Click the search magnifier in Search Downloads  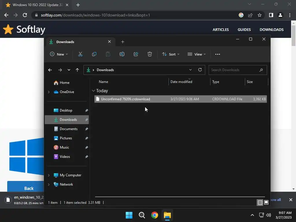click(261, 70)
